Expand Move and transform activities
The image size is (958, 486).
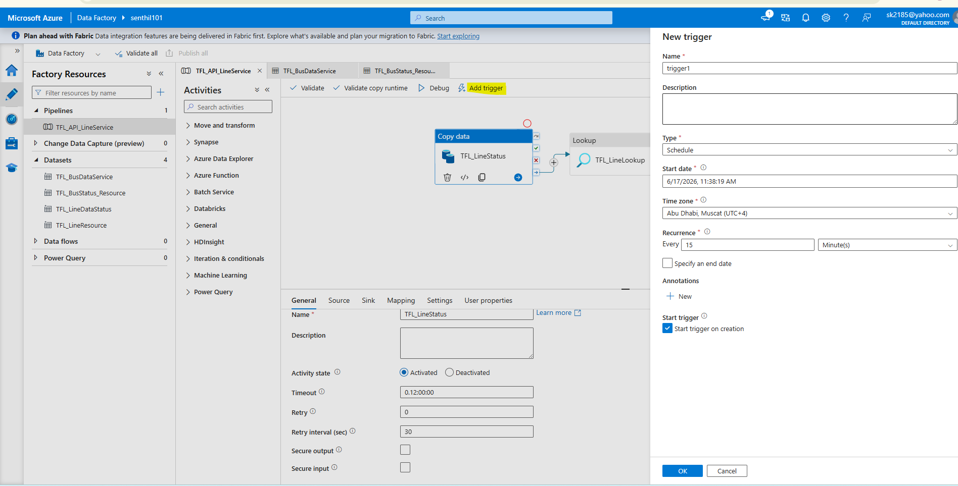point(188,125)
